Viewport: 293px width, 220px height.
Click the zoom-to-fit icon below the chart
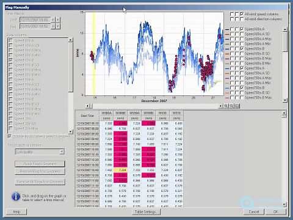coord(237,106)
